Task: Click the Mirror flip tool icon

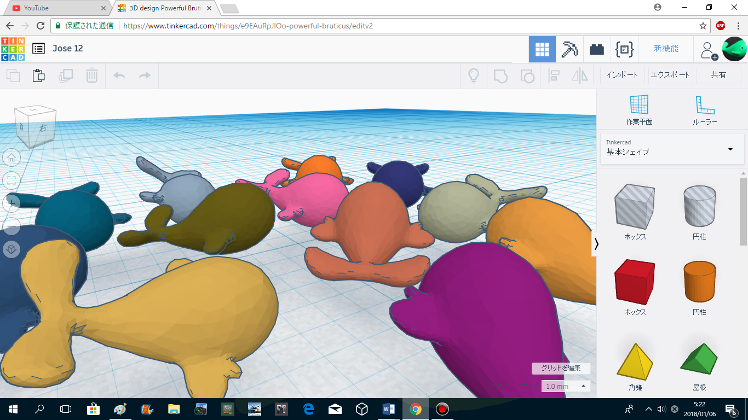Action: pyautogui.click(x=579, y=75)
